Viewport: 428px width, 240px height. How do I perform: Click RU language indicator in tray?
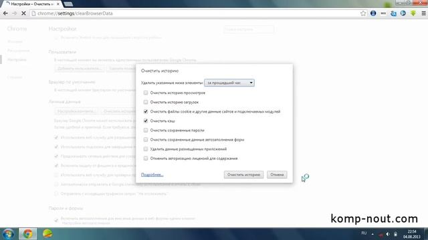click(364, 233)
